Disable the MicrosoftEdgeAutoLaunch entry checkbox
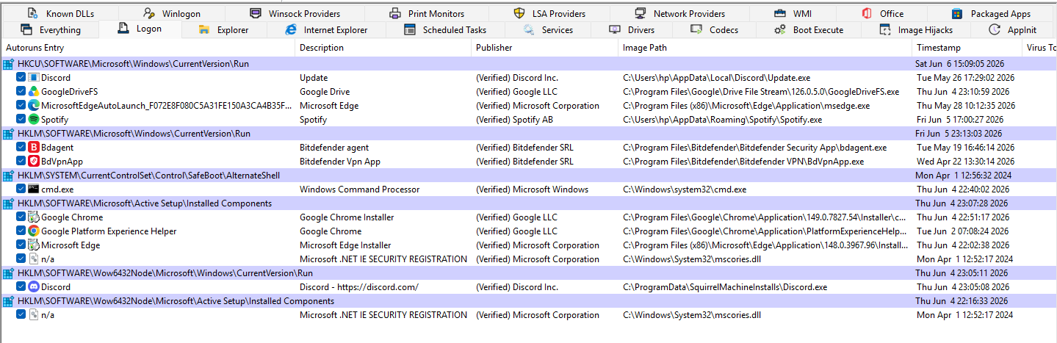Image resolution: width=1057 pixels, height=343 pixels. coord(21,106)
